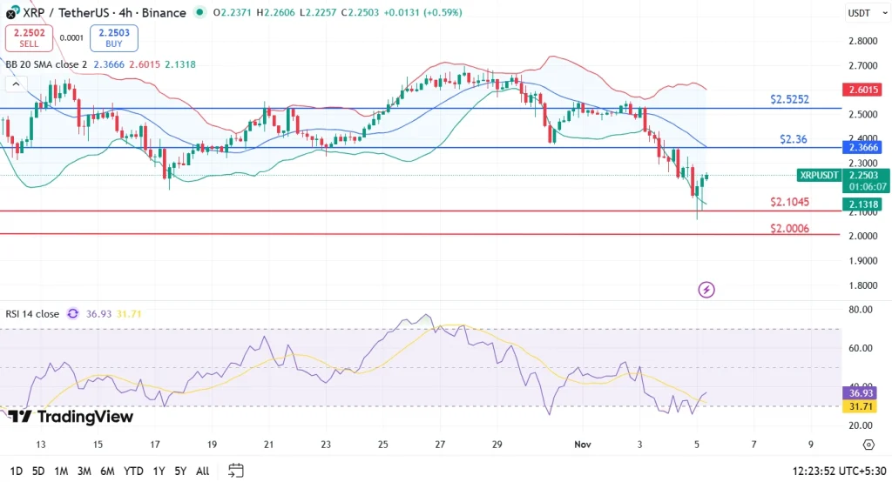Screen dimensions: 892x482
Task: Switch to the 5Y range
Action: (180, 471)
